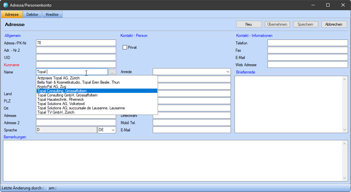Click the ellipsis button next to Name
Viewport: 351px width, 192px height.
tap(112, 72)
